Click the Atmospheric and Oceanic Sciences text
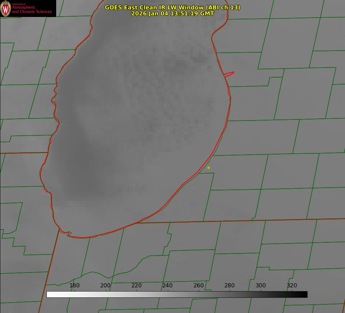Image resolution: width=345 pixels, height=313 pixels. tap(32, 9)
